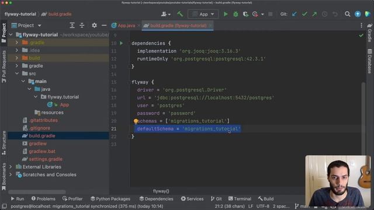
Task: Open the Build tool window
Action: pyautogui.click(x=266, y=198)
